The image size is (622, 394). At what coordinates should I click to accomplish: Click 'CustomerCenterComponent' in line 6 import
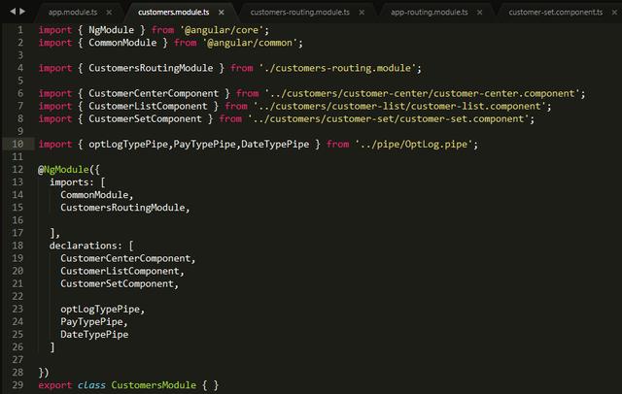[x=154, y=93]
